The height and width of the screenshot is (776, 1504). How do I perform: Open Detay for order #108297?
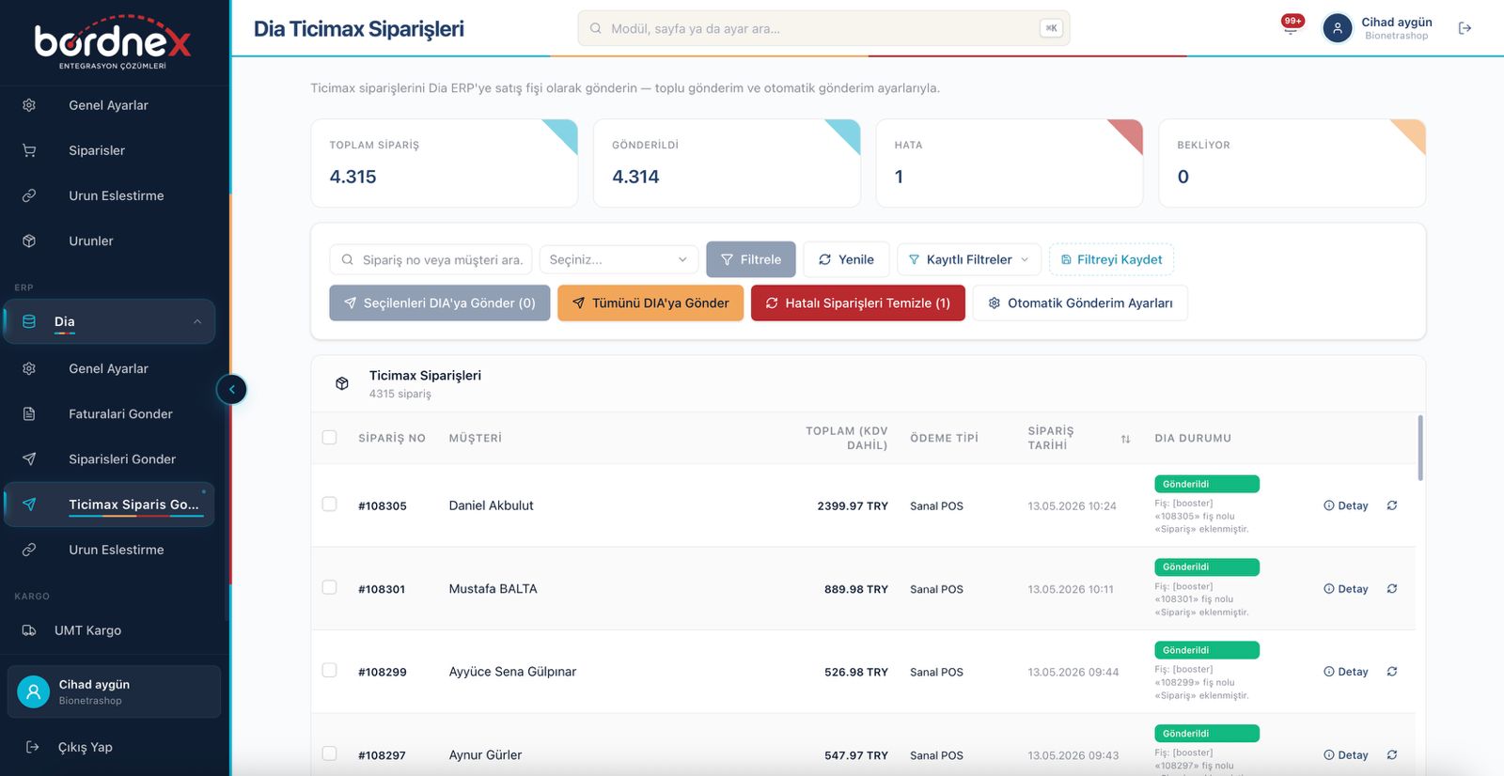[x=1346, y=755]
